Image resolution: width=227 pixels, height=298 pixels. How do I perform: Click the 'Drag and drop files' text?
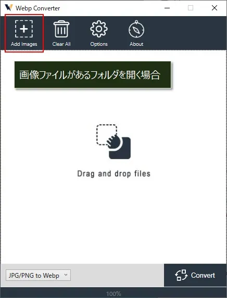[x=114, y=174]
